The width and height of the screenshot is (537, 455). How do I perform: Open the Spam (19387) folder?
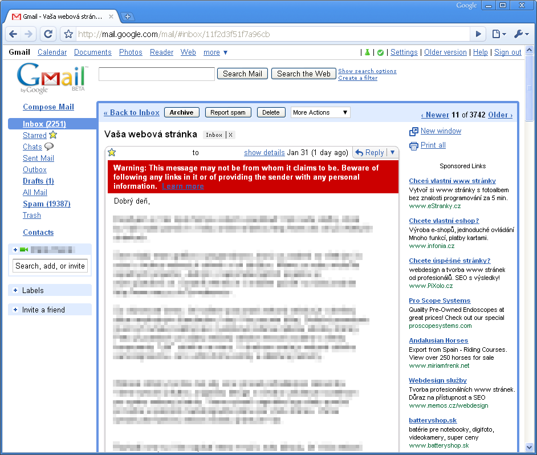click(x=46, y=204)
